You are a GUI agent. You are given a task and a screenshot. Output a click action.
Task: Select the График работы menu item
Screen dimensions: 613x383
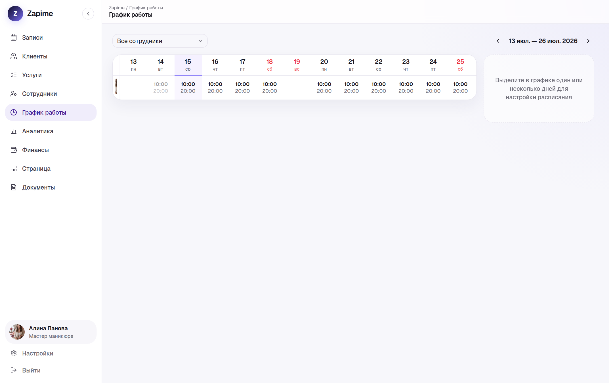[51, 112]
